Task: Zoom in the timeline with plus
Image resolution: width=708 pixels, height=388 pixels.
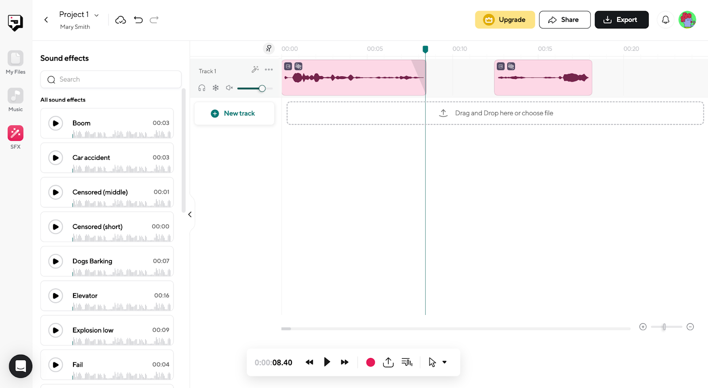Action: point(643,327)
